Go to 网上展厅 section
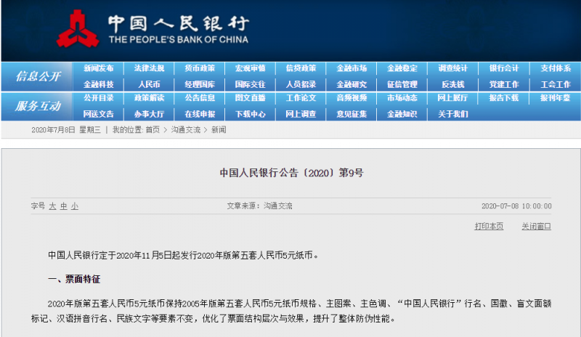The image size is (581, 337). point(452,98)
